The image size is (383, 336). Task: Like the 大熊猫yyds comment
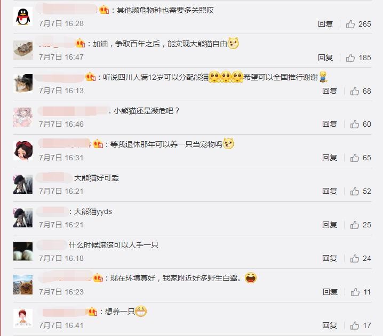click(354, 225)
